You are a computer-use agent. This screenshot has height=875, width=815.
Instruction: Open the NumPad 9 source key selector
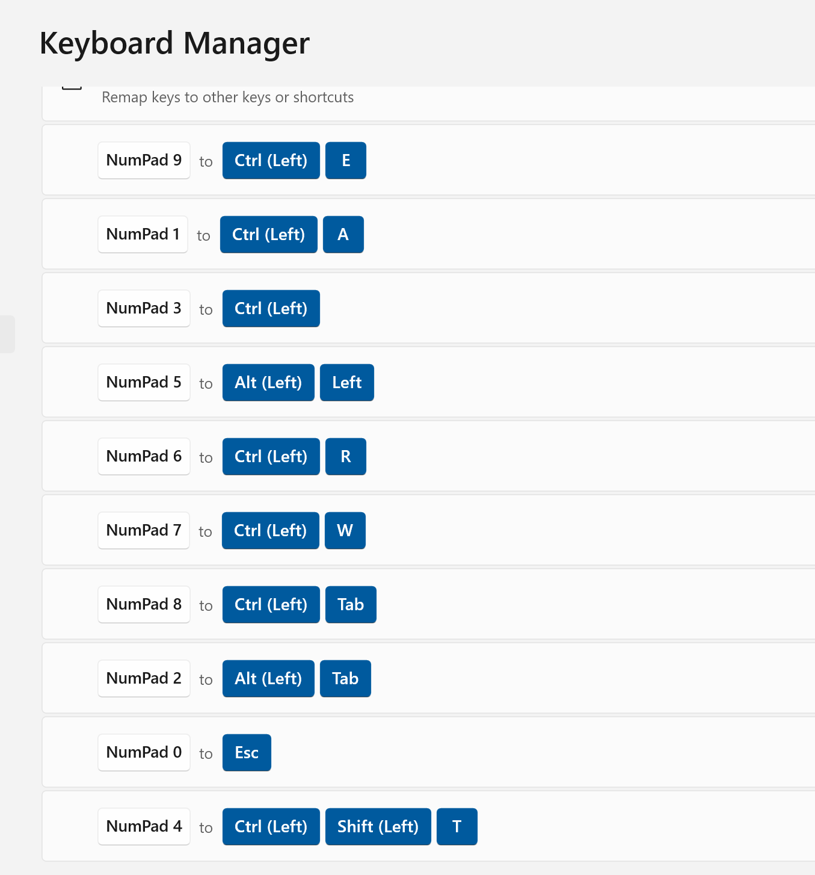pyautogui.click(x=144, y=160)
